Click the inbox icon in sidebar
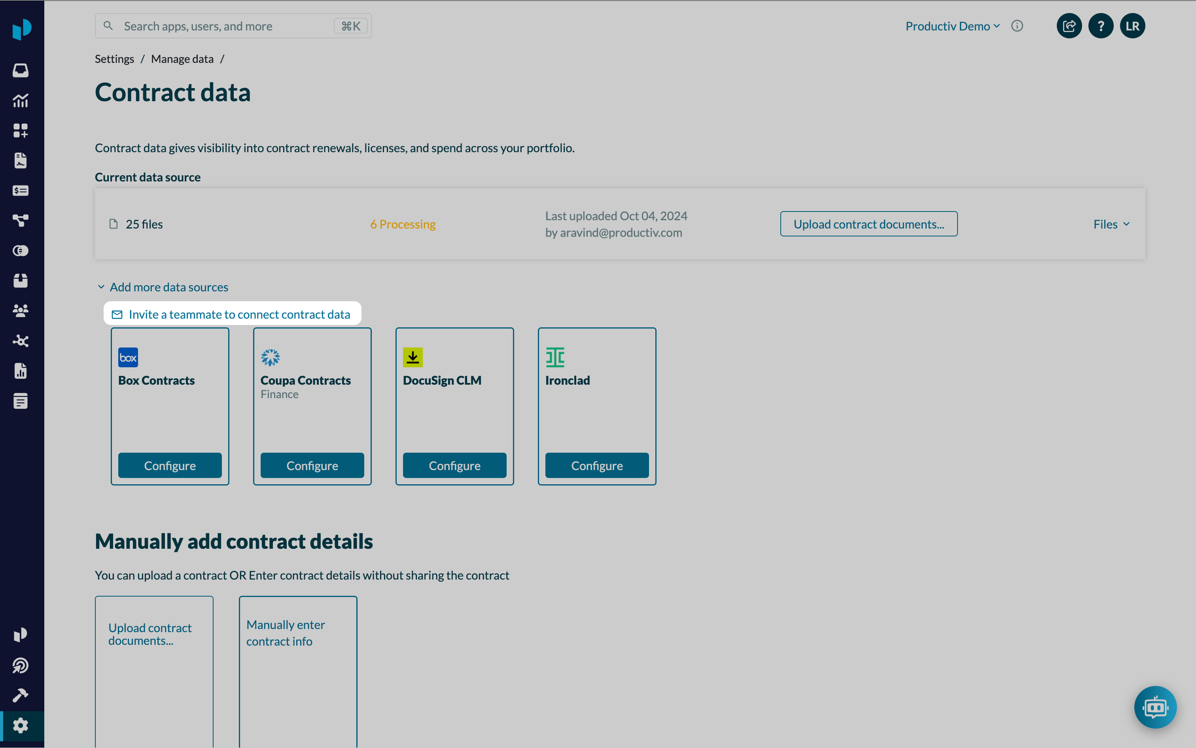Image resolution: width=1196 pixels, height=748 pixels. click(20, 70)
